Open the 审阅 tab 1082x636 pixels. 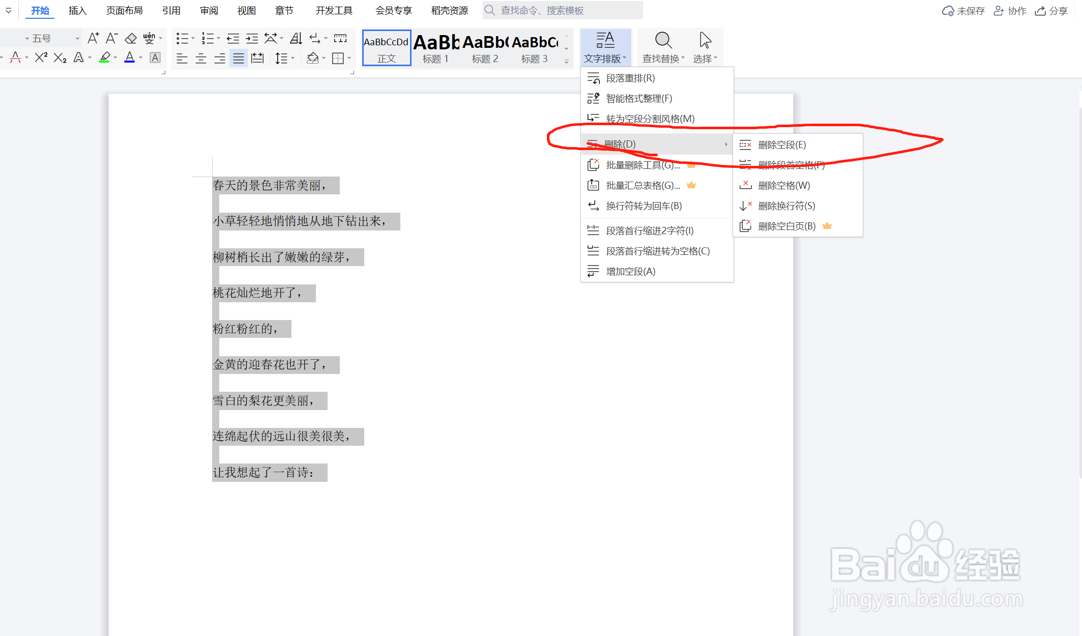209,11
